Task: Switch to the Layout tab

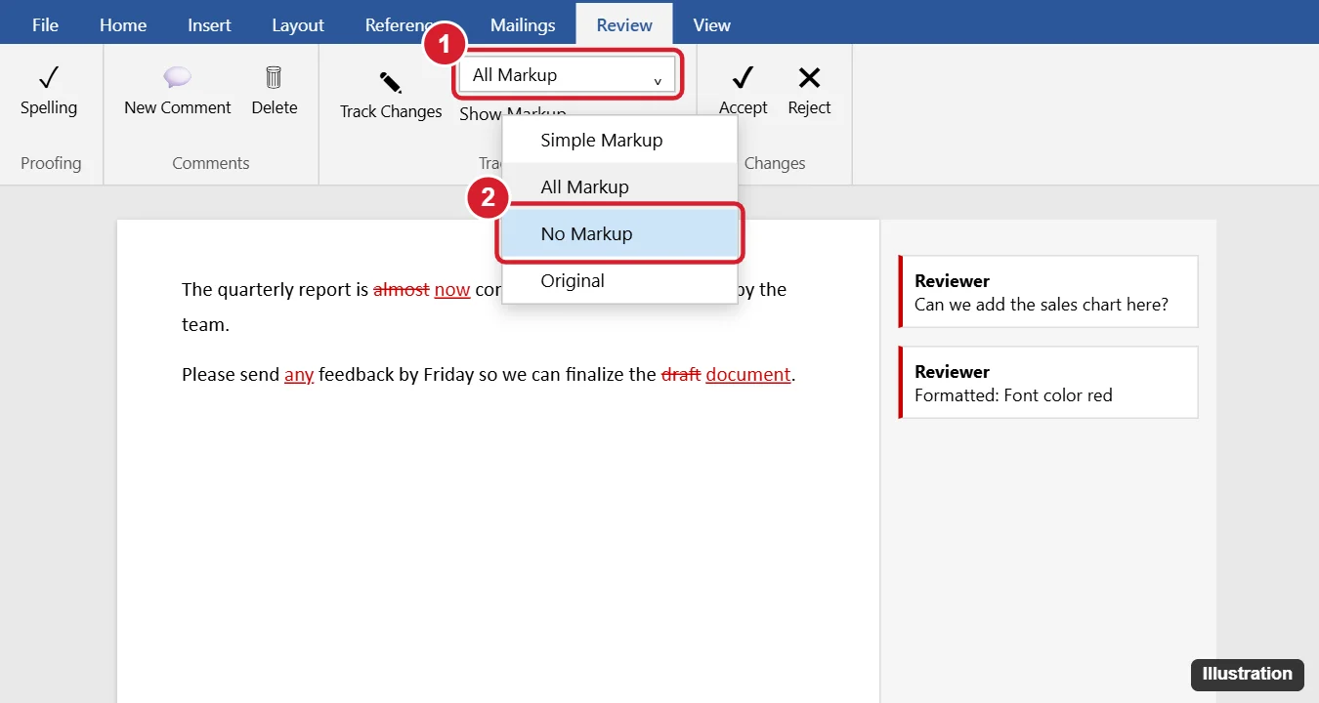Action: [x=298, y=25]
